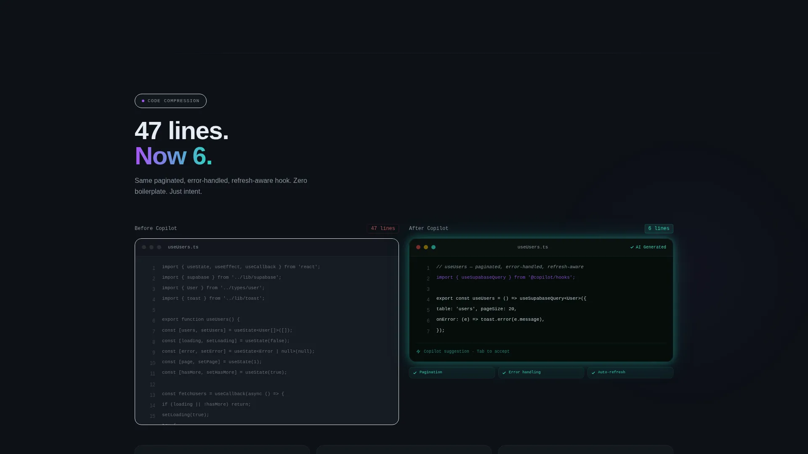
Task: Click the second gray window dot in Before editor
Action: point(151,247)
